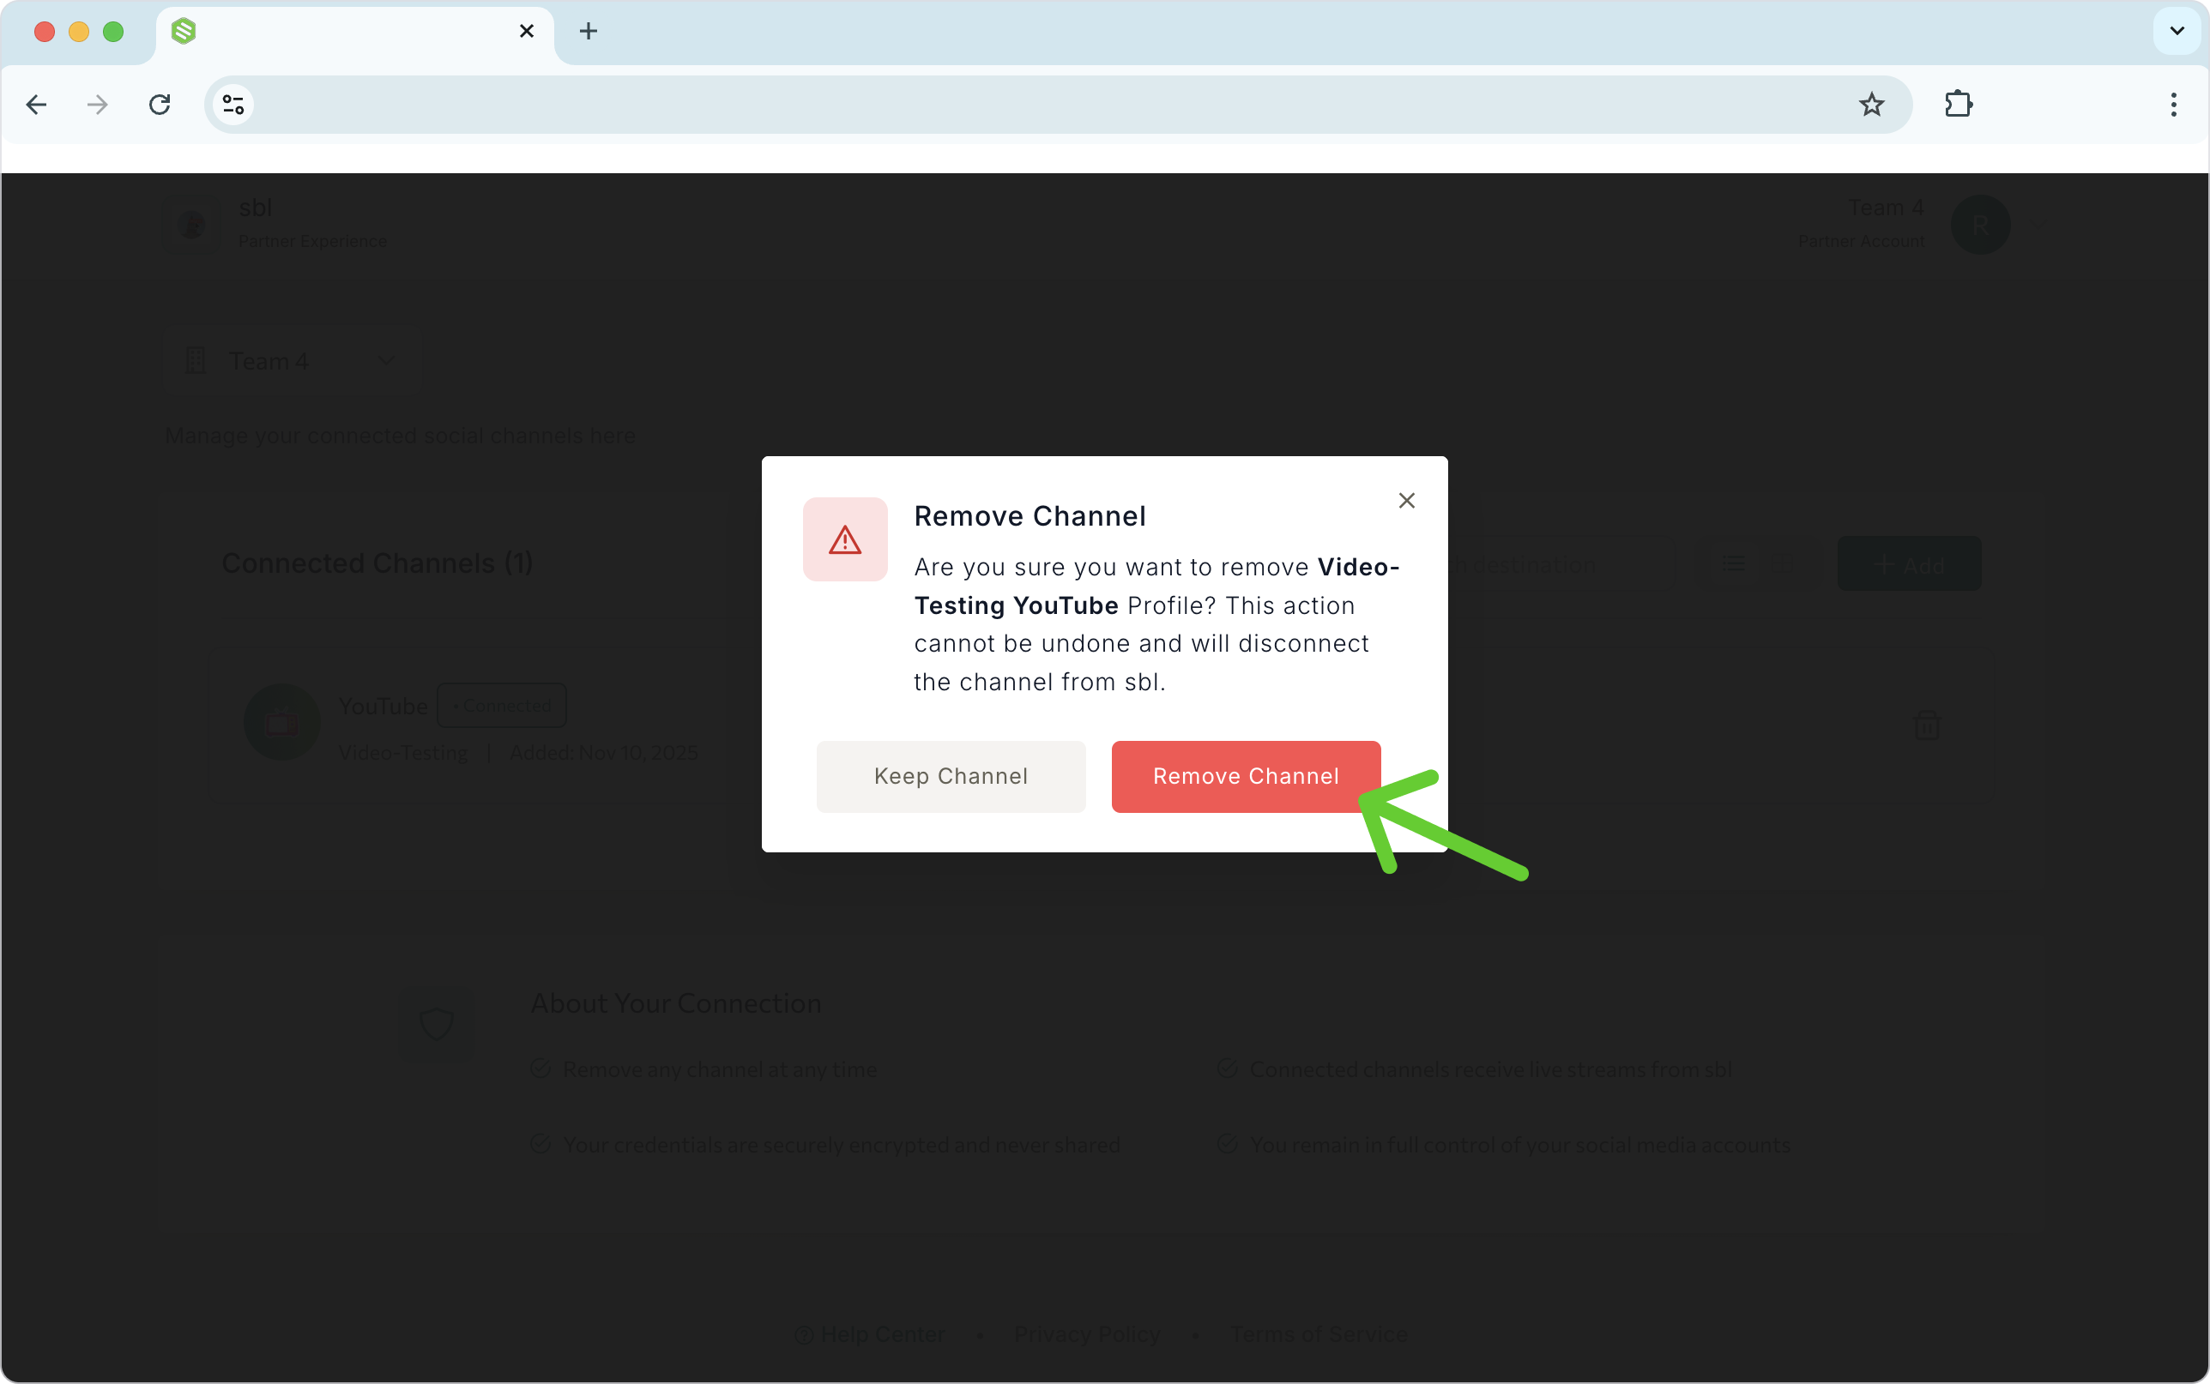Click the Keep Channel button
Viewport: 2210px width, 1384px height.
(951, 776)
